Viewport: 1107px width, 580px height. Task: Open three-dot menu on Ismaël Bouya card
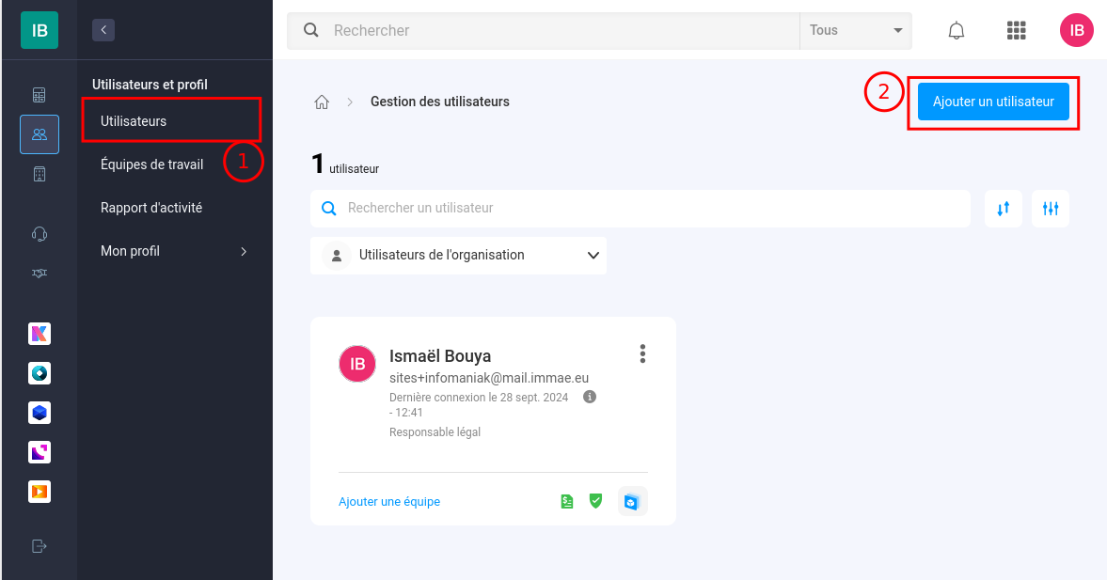point(642,353)
